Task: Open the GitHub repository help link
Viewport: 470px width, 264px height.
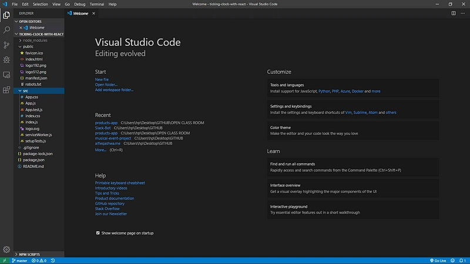Action: 110,204
